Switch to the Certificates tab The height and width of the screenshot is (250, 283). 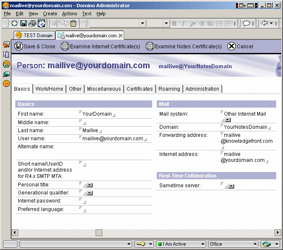coord(140,89)
